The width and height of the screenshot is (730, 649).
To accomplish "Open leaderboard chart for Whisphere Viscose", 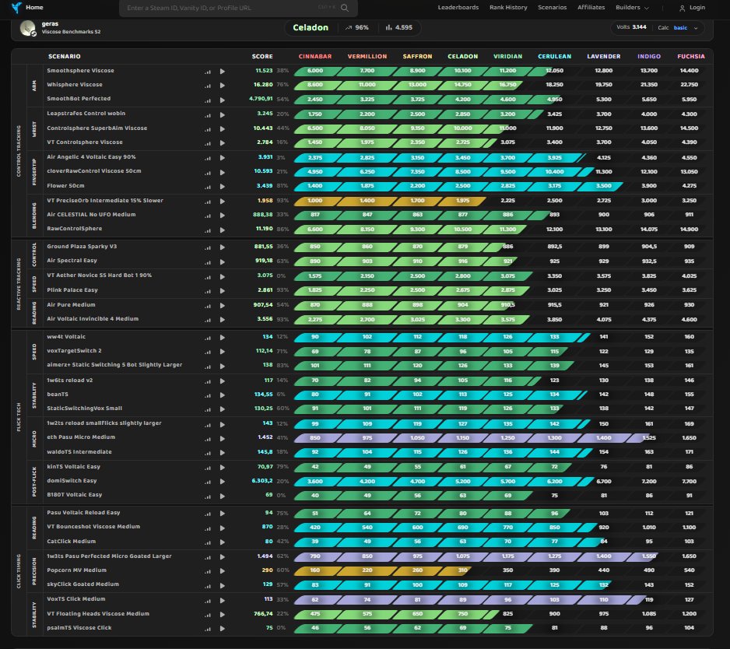I will [208, 86].
